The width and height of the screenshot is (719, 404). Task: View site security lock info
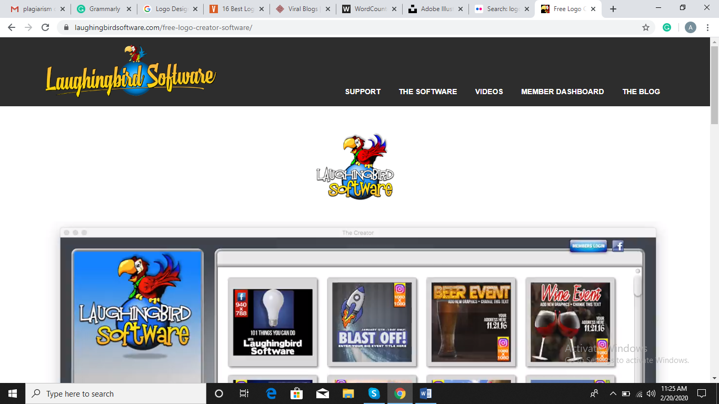(66, 27)
